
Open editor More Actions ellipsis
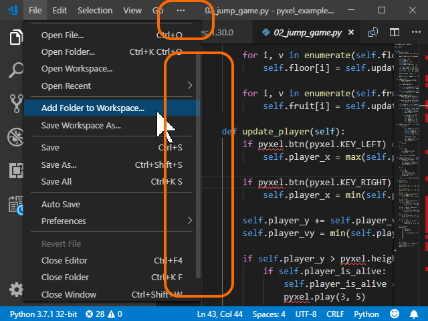coord(416,32)
